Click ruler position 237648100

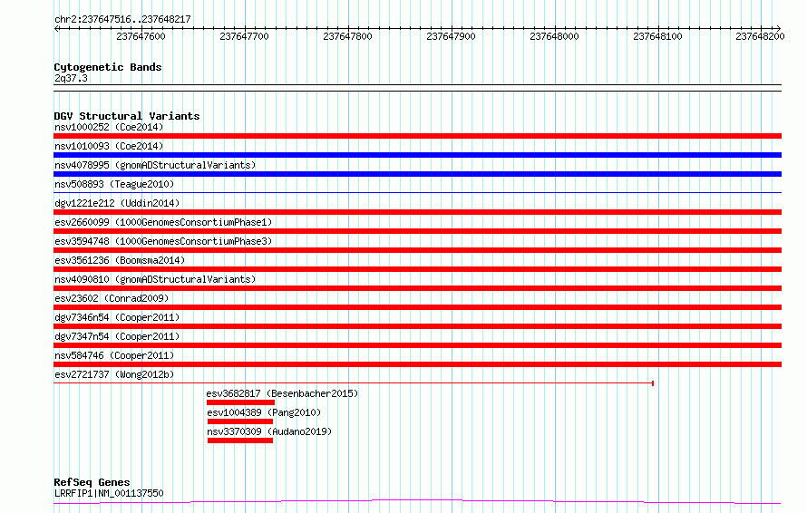point(657,36)
